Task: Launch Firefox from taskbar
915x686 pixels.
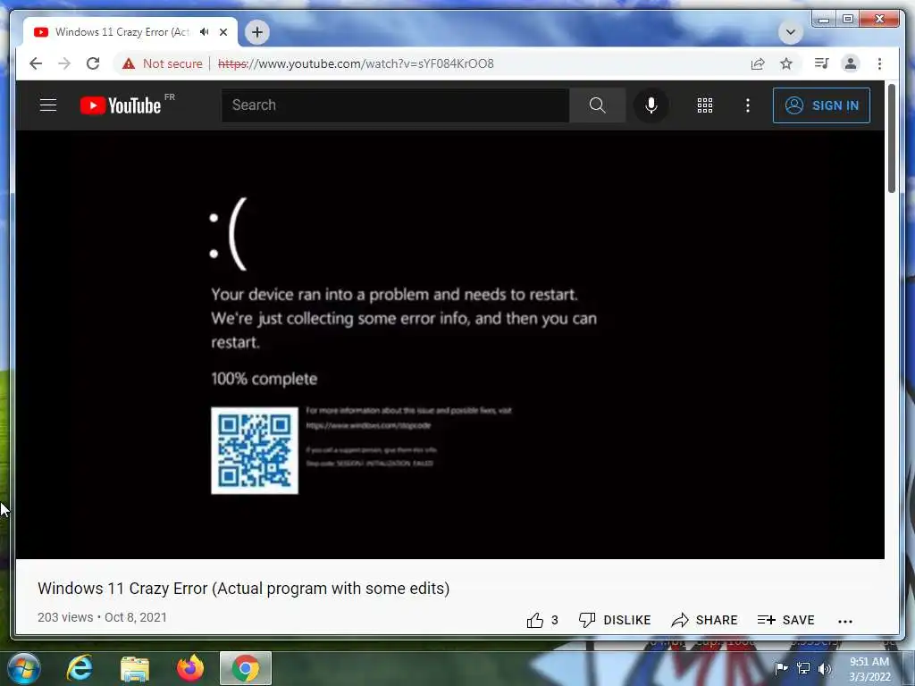Action: (x=190, y=668)
